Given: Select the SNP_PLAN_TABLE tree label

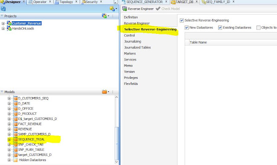Looking at the screenshot, I should (31, 149).
